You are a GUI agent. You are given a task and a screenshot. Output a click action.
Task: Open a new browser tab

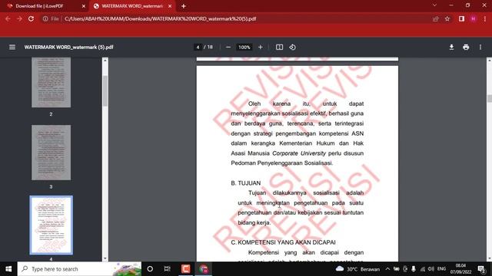point(184,6)
